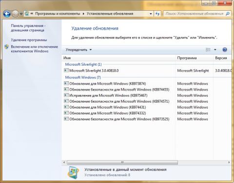The height and width of the screenshot is (183, 234).
Task: Click 'Microsoft Windows' program cell for KB973874
Action: pyautogui.click(x=193, y=84)
